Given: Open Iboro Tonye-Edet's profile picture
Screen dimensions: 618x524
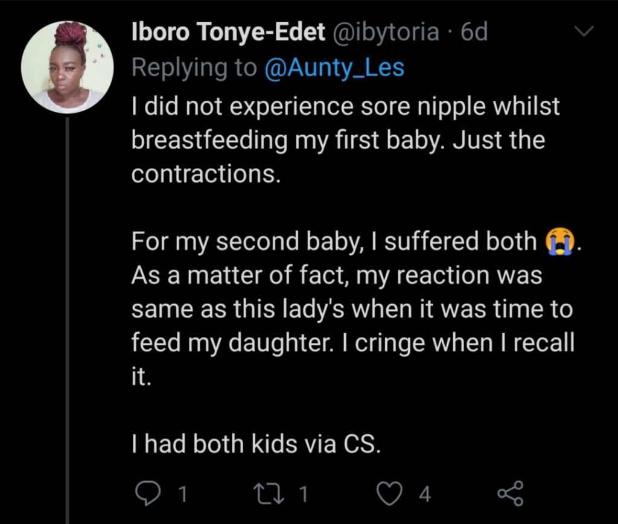Looking at the screenshot, I should click(x=67, y=67).
